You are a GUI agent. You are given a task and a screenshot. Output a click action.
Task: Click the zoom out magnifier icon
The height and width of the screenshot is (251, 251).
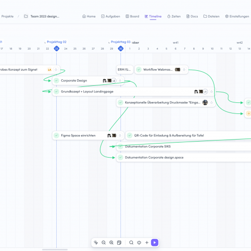(103, 242)
